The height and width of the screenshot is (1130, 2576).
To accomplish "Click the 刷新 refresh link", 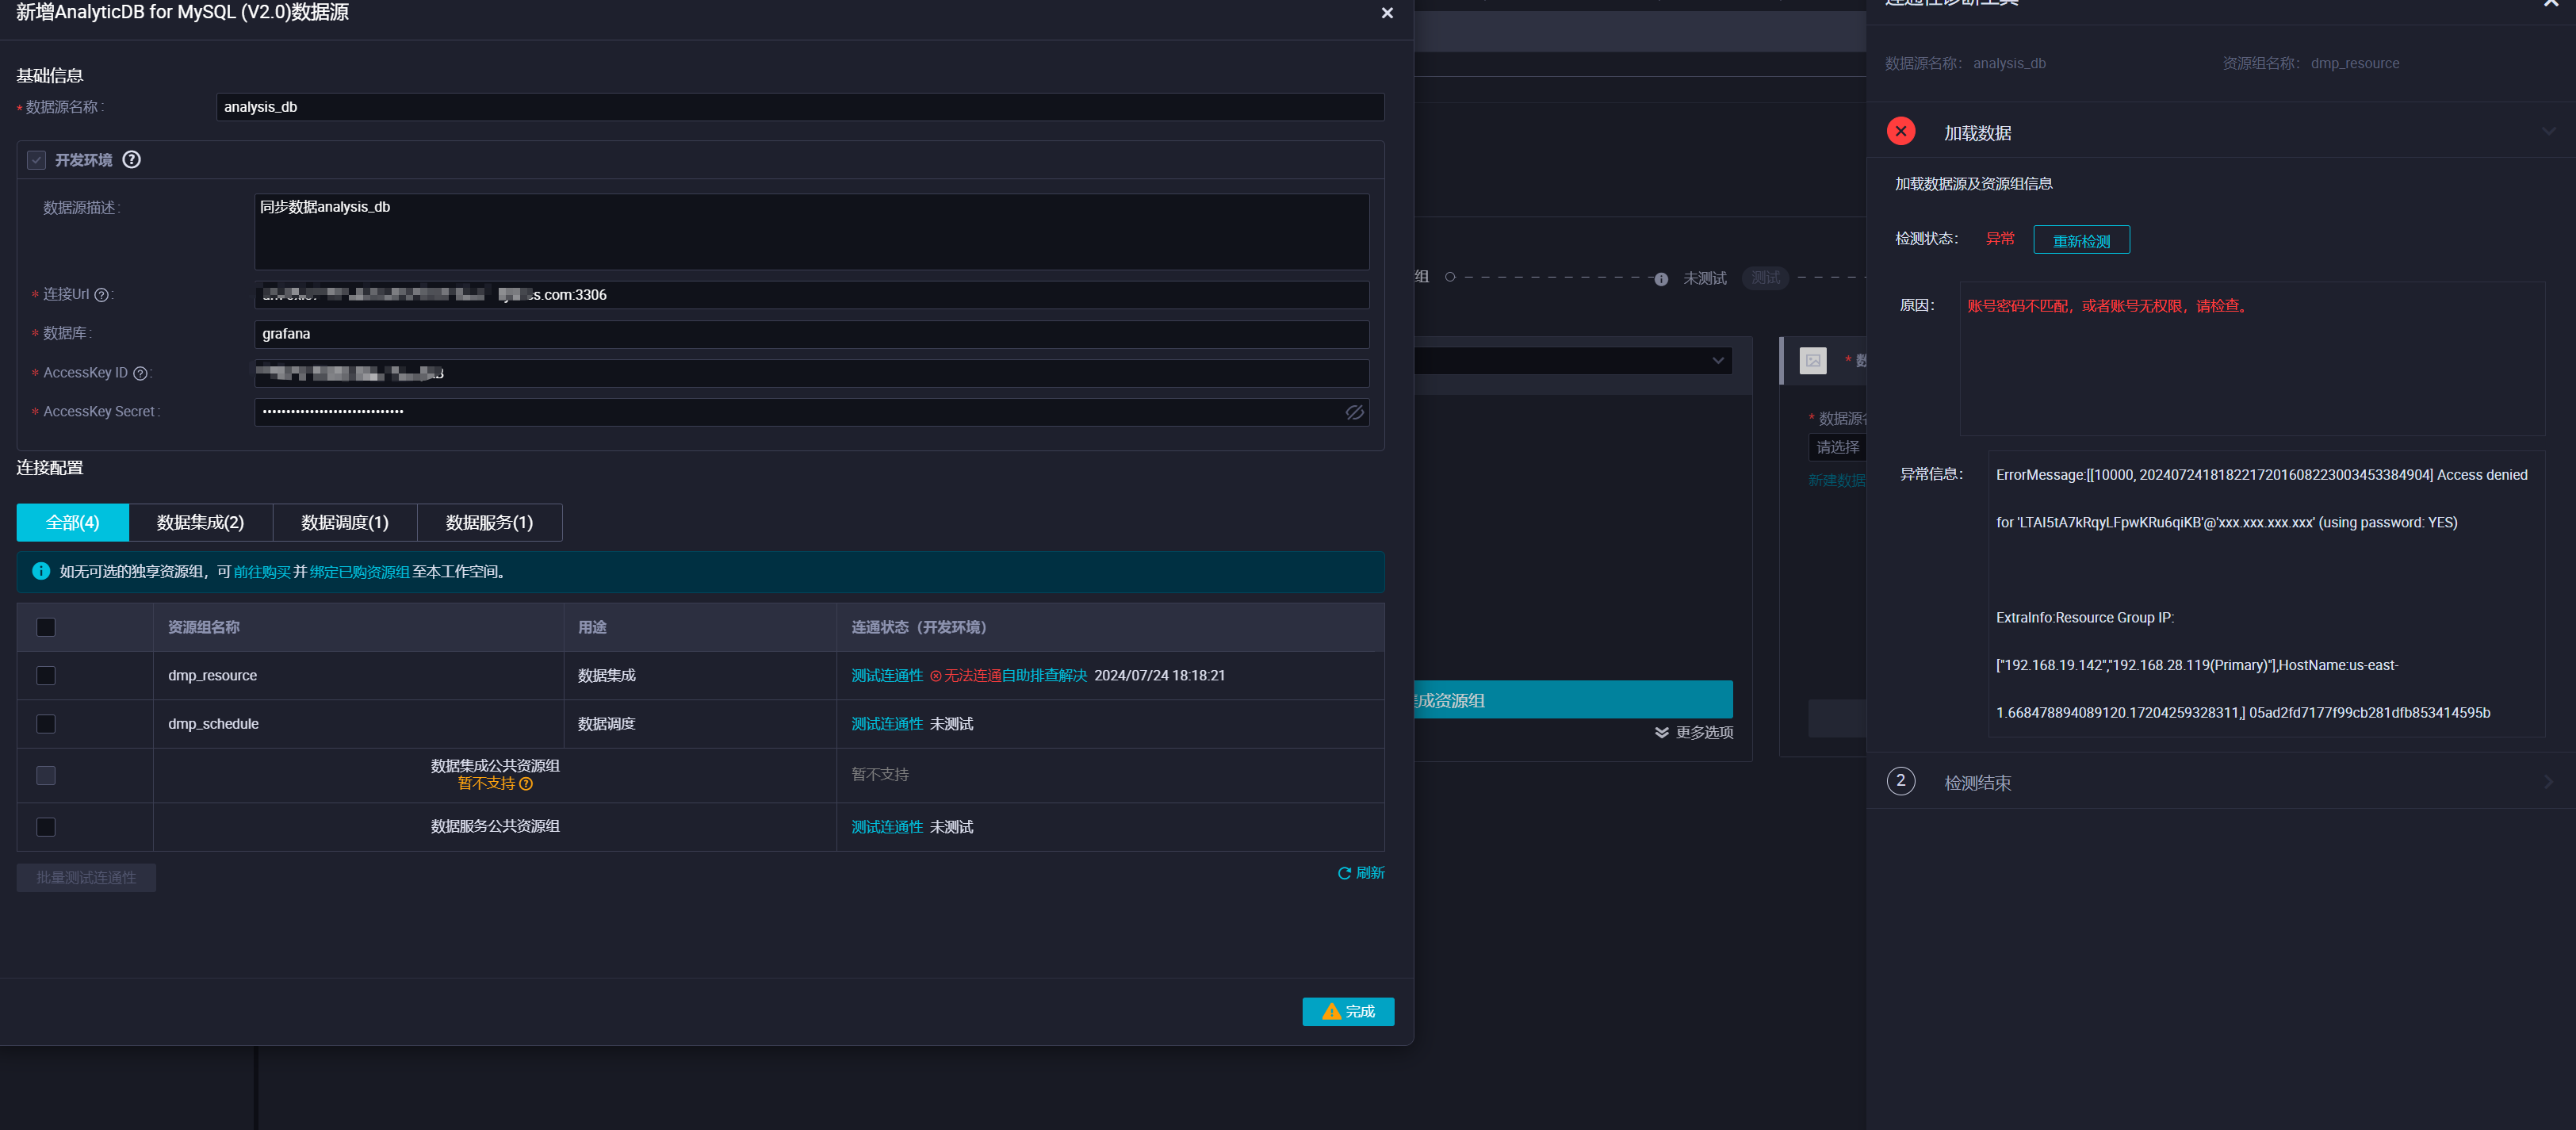I will point(1361,873).
